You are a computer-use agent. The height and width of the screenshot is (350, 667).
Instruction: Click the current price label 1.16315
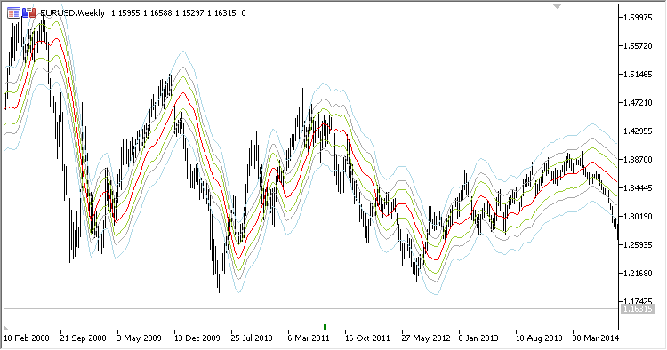coord(637,309)
